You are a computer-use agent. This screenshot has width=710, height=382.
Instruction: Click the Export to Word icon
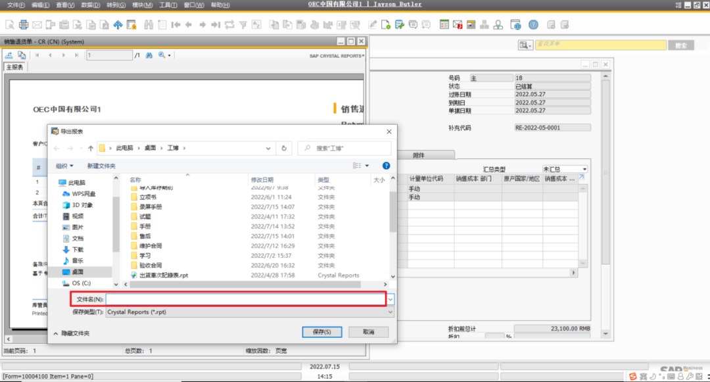(x=91, y=25)
